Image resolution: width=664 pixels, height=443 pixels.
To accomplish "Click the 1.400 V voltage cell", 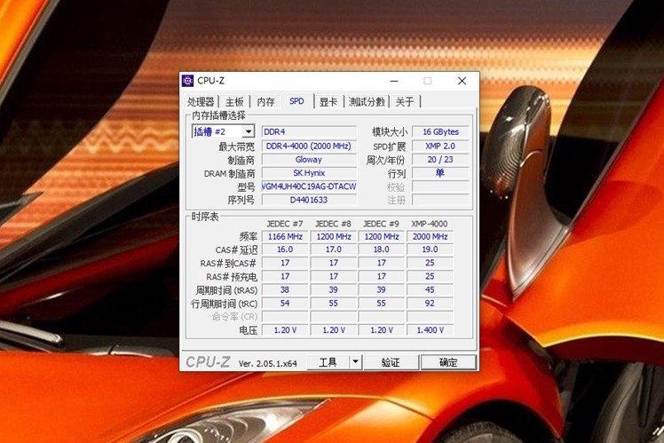I will click(430, 330).
